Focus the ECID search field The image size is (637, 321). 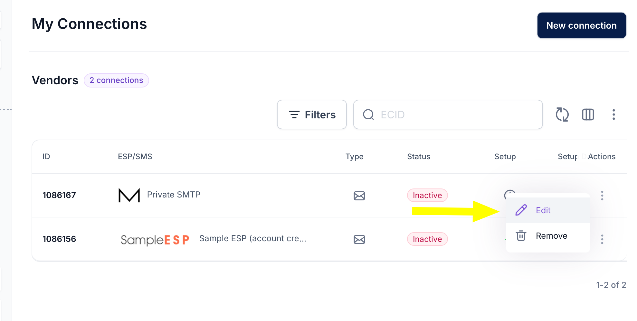tap(448, 115)
